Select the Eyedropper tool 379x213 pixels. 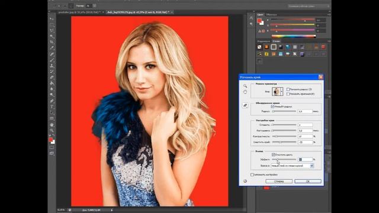[x=52, y=48]
